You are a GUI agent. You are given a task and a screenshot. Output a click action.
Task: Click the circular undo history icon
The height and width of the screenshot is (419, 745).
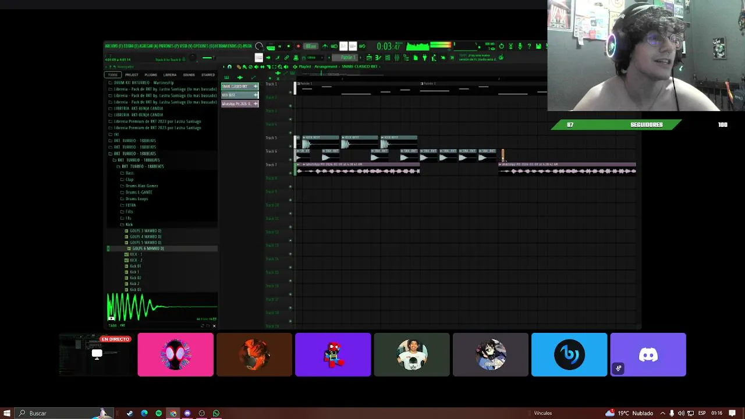tap(501, 46)
